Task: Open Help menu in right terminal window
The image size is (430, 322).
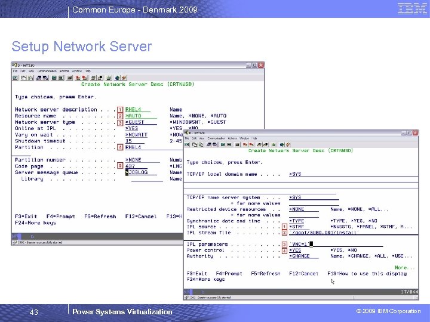Action: pyautogui.click(x=254, y=138)
